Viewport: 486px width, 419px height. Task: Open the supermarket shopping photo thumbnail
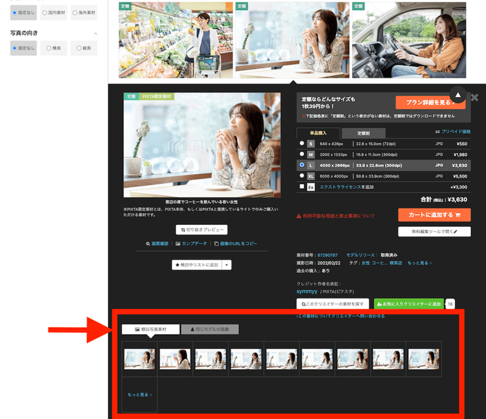tap(176, 40)
